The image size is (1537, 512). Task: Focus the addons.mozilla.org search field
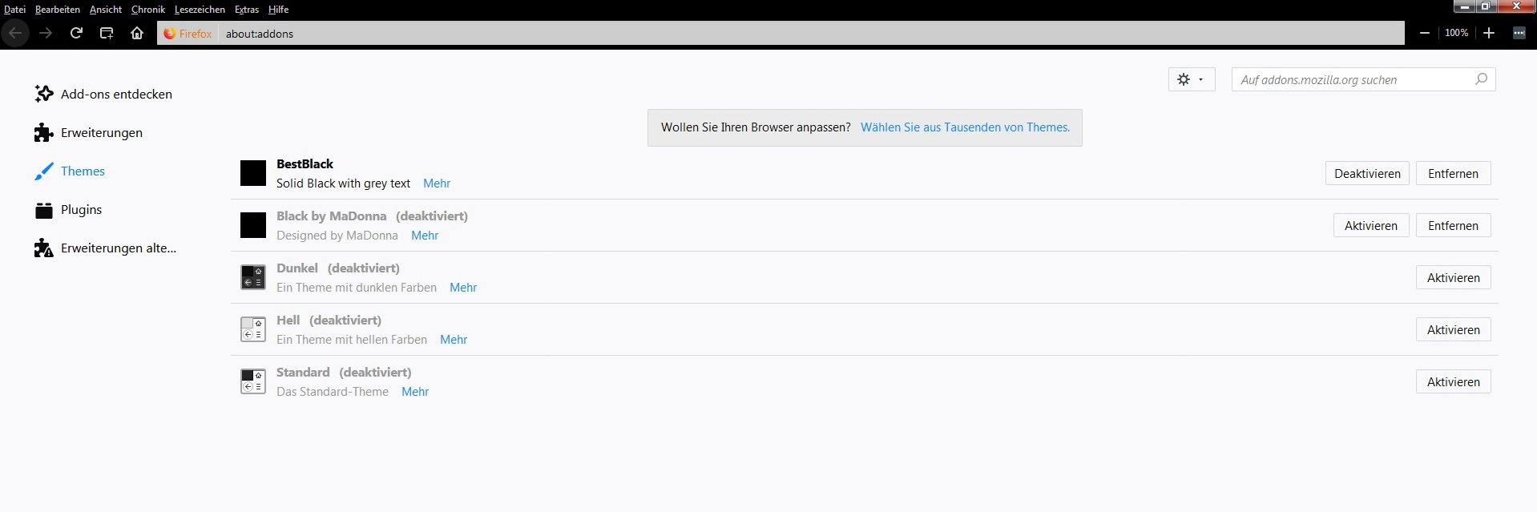coord(1363,79)
